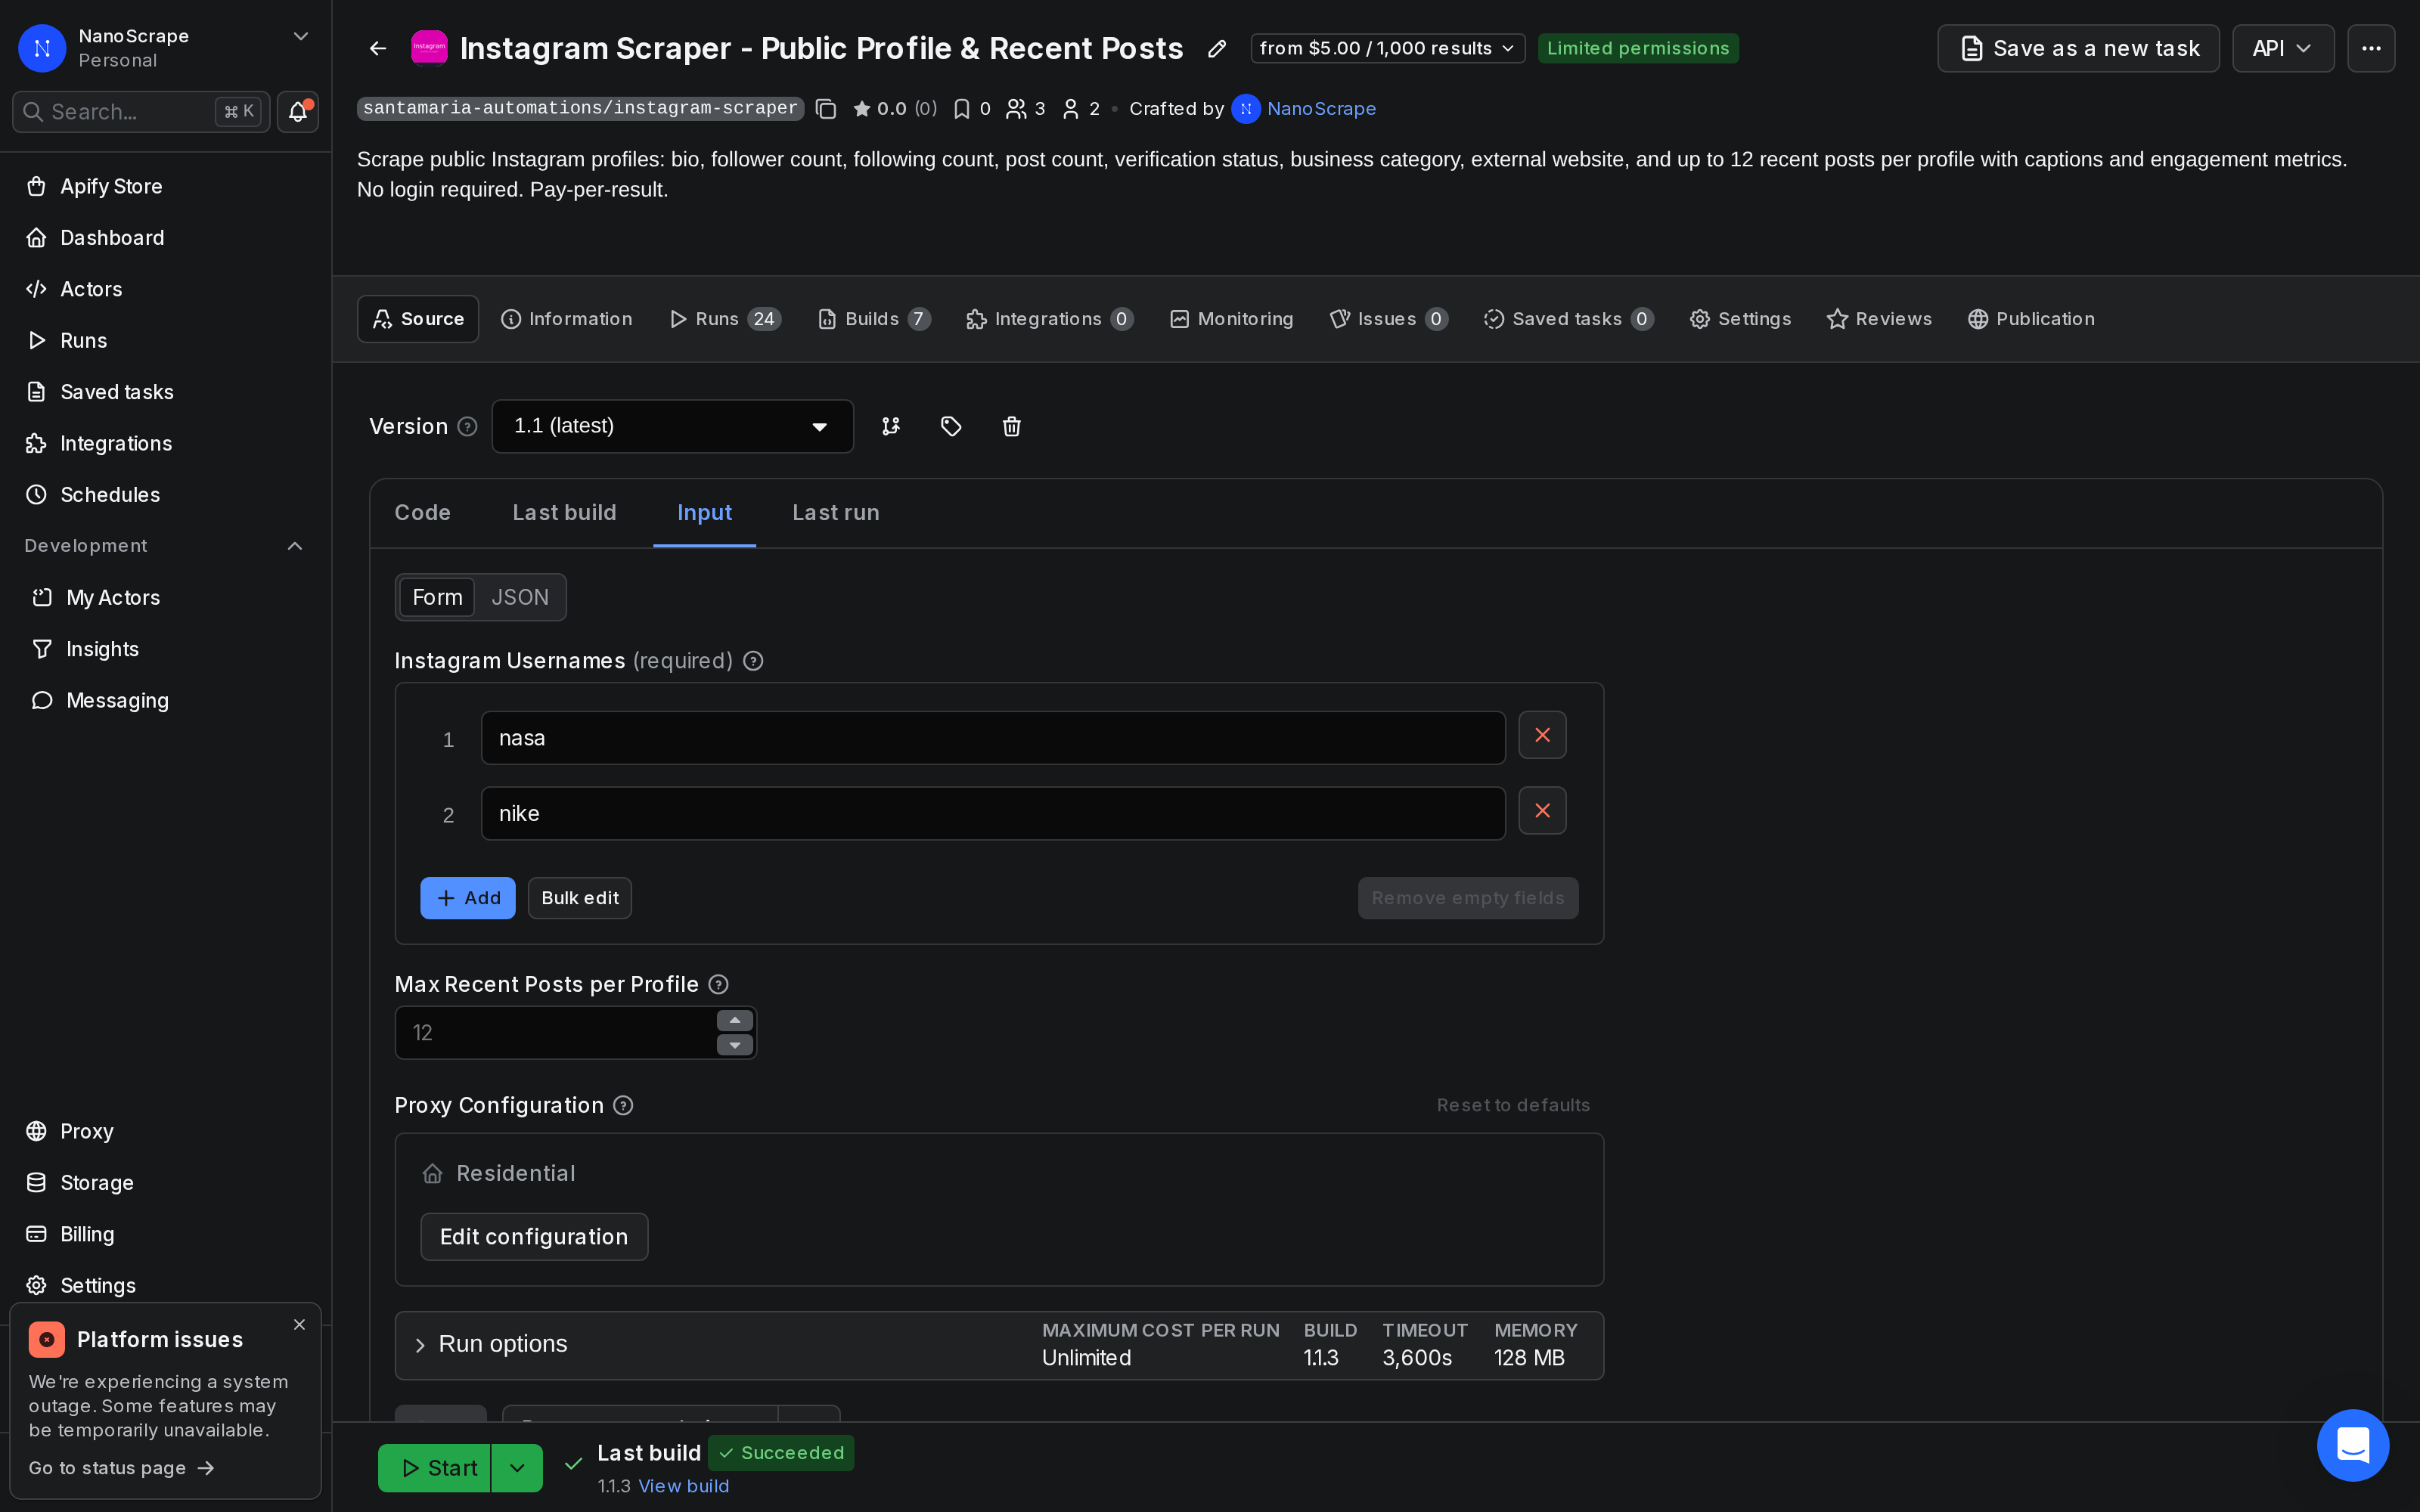The image size is (2420, 1512).
Task: Click the nasa username input field
Action: point(993,738)
